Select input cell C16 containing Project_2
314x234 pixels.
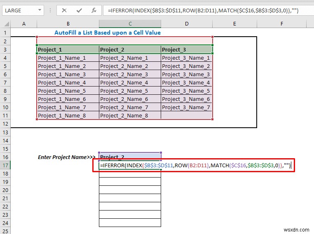(x=130, y=157)
